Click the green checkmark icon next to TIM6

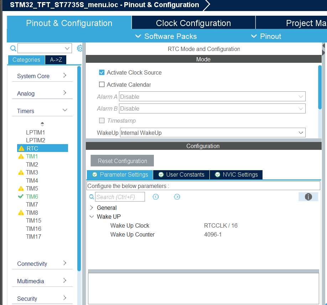[x=21, y=196]
